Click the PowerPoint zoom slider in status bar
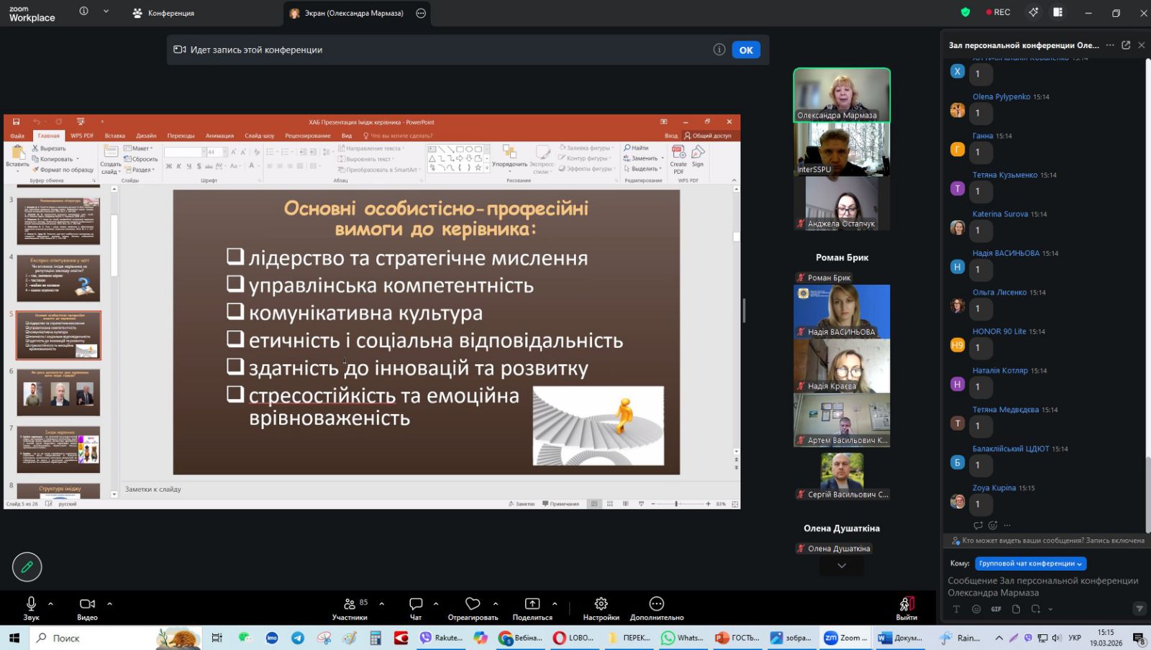 [x=676, y=504]
